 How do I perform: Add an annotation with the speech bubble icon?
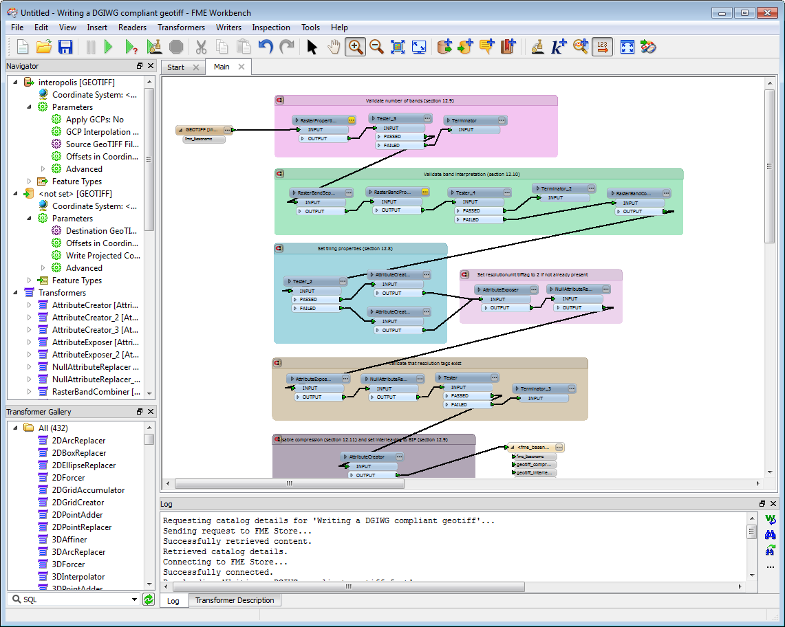click(x=486, y=47)
